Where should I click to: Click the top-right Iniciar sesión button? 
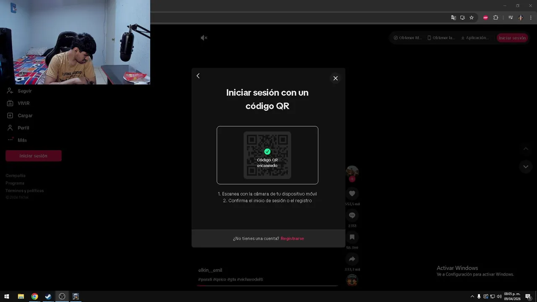(x=512, y=38)
